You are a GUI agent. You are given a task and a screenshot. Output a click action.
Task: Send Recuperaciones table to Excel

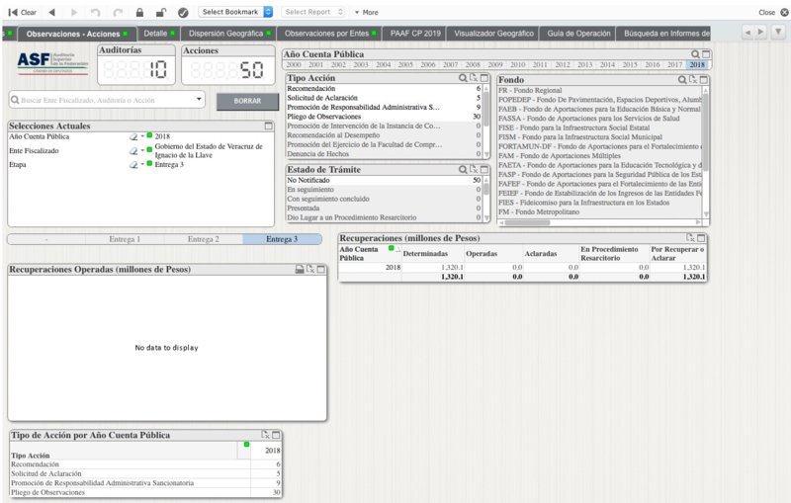(691, 238)
